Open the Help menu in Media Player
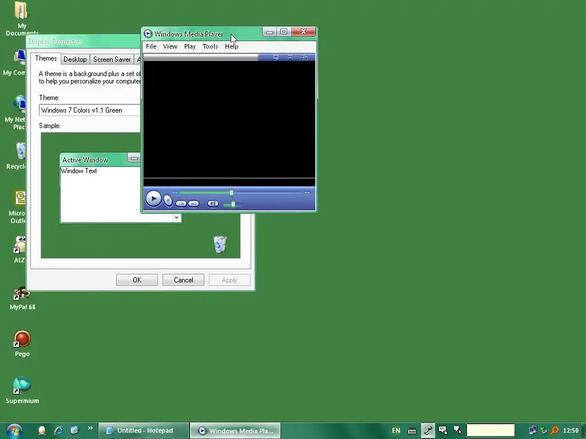This screenshot has width=586, height=439. pyautogui.click(x=231, y=46)
